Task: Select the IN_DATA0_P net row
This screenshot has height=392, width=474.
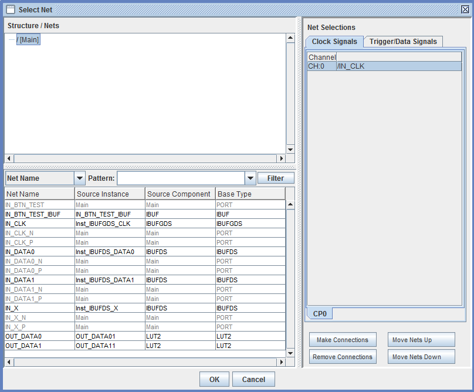Action: 145,271
